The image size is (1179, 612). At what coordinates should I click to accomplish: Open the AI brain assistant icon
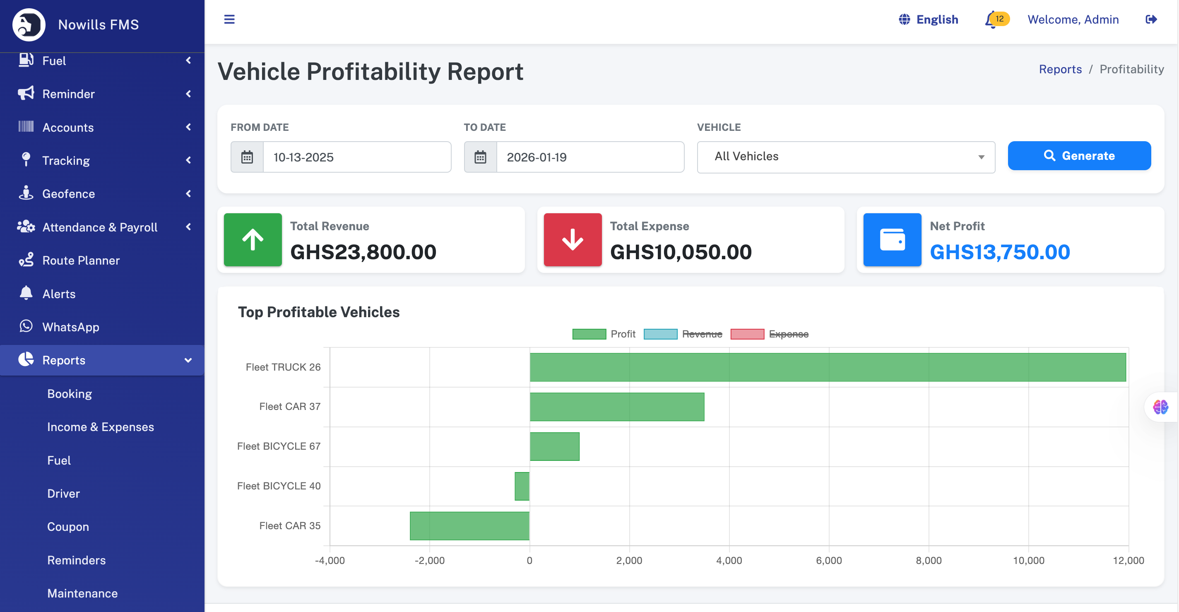click(1160, 407)
